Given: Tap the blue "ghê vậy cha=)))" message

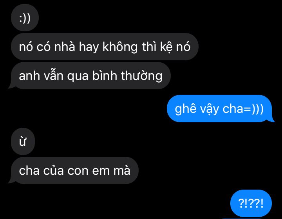Looking at the screenshot, I should point(220,109).
